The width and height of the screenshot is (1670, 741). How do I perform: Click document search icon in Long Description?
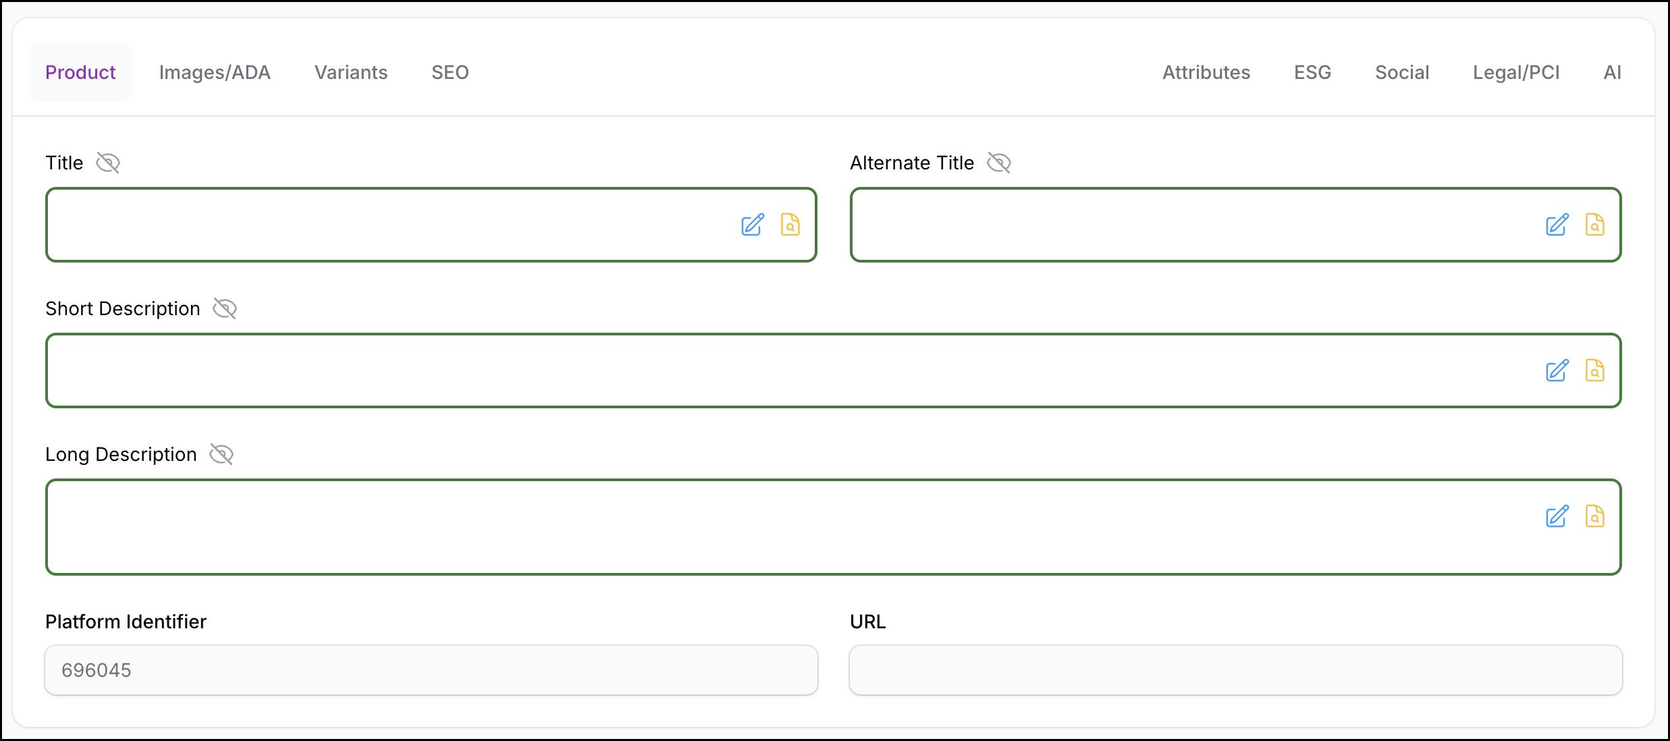(1595, 516)
